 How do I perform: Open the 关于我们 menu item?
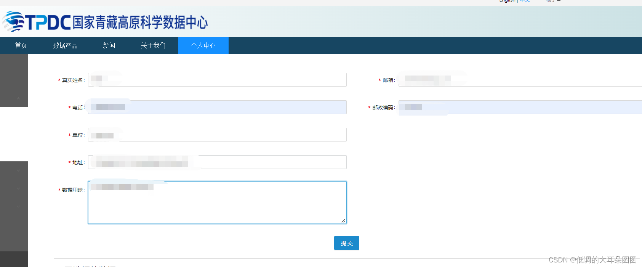153,45
